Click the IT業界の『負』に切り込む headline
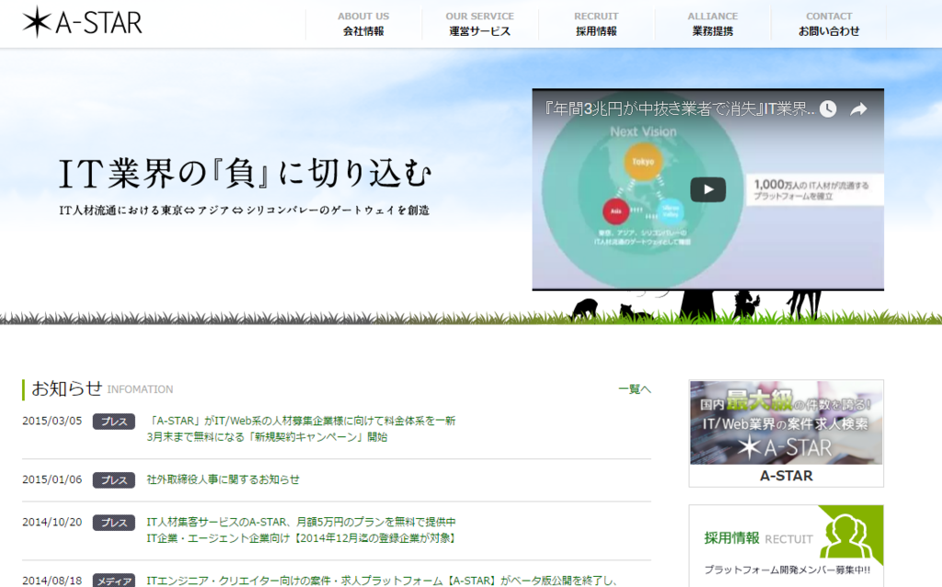This screenshot has height=587, width=942. click(245, 174)
